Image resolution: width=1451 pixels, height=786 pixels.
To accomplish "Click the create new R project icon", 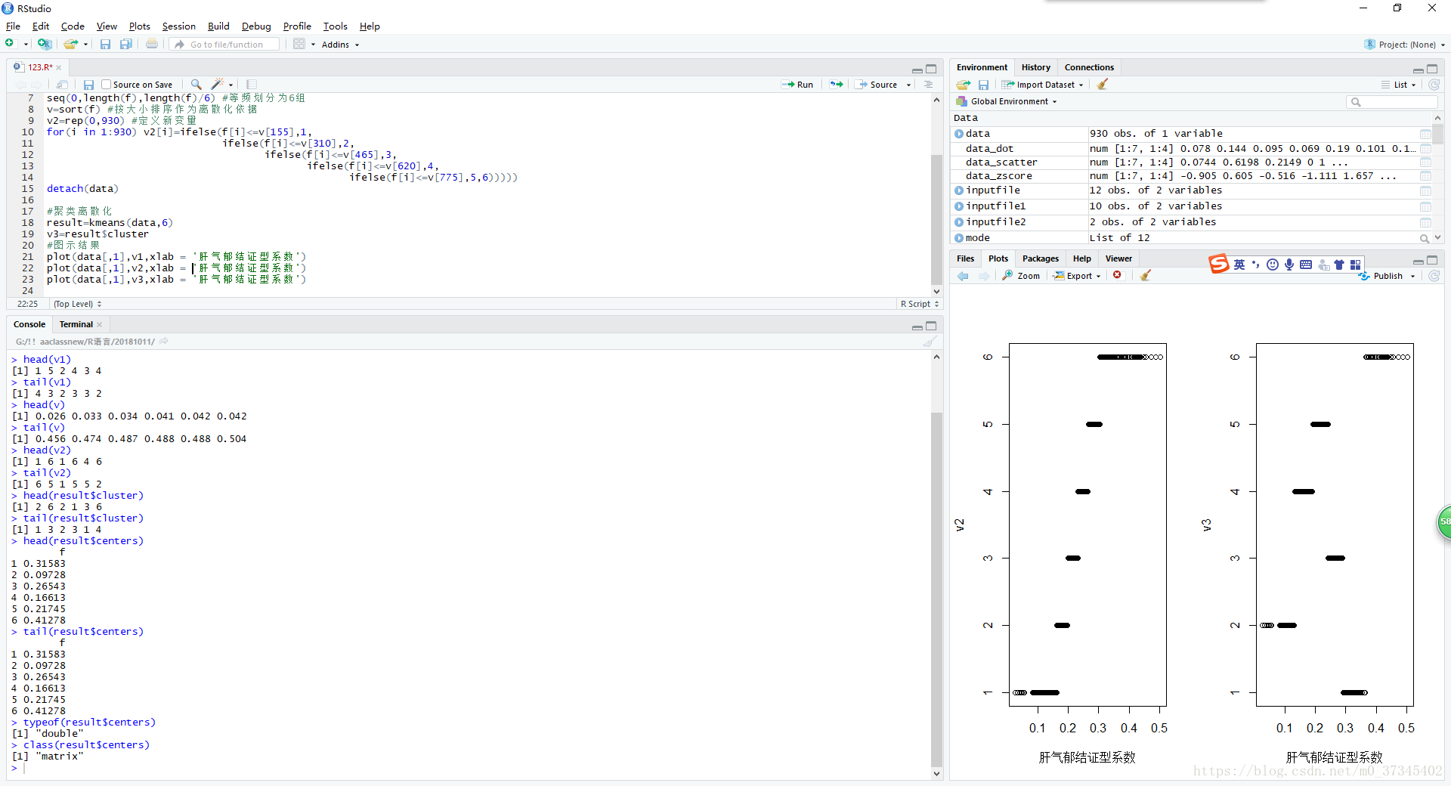I will pyautogui.click(x=45, y=44).
